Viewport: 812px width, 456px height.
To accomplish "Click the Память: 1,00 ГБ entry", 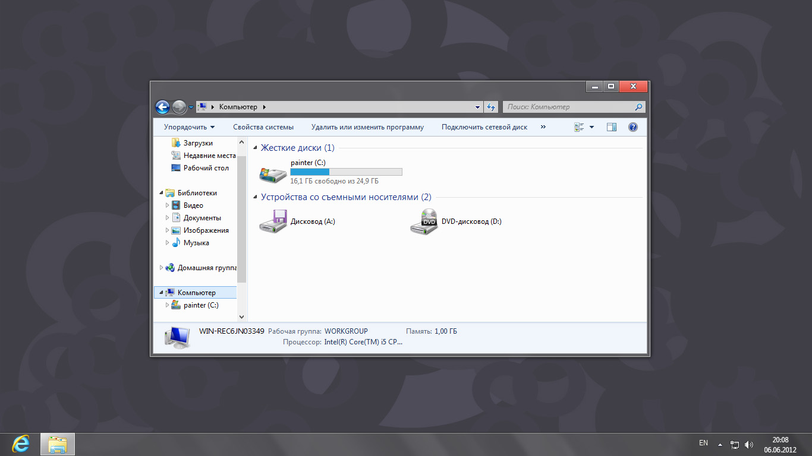I will 432,331.
